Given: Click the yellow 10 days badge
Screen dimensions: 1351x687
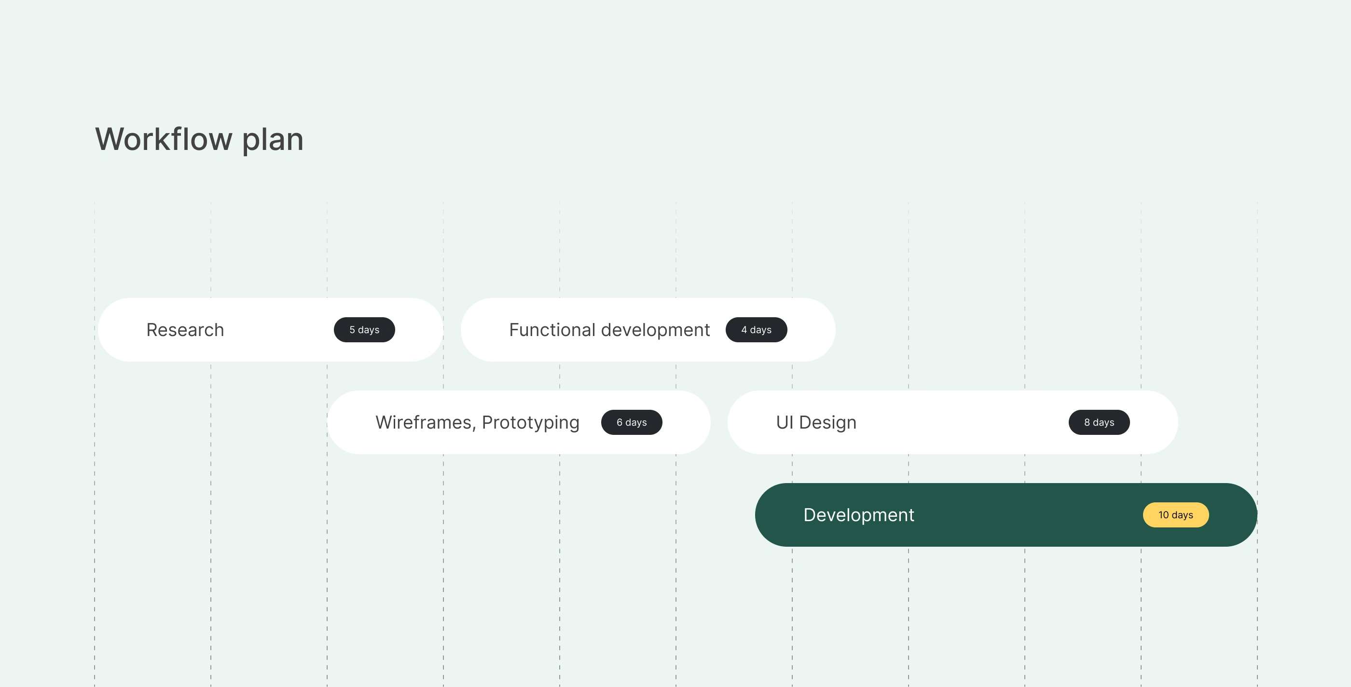Looking at the screenshot, I should coord(1175,514).
